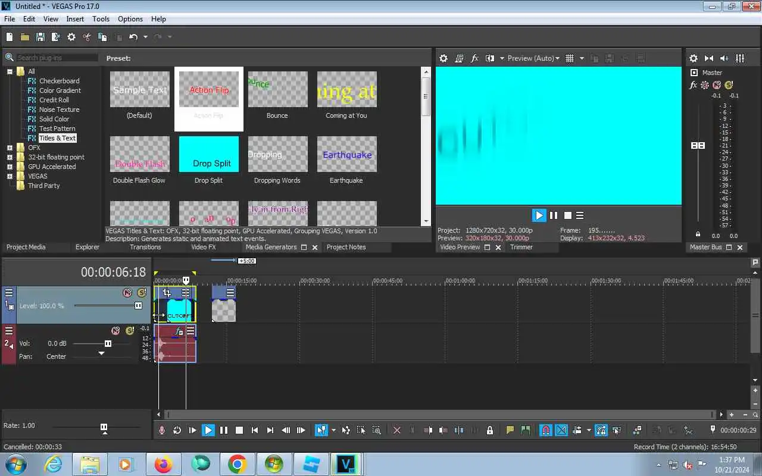Toggle preview on external monitor icon
762x476 pixels.
coord(459,58)
